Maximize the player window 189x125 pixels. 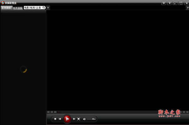click(x=181, y=3)
